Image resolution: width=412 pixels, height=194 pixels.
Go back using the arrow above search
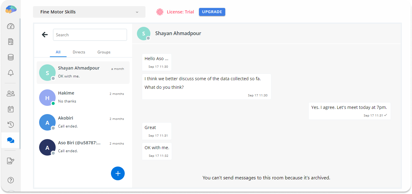point(45,34)
